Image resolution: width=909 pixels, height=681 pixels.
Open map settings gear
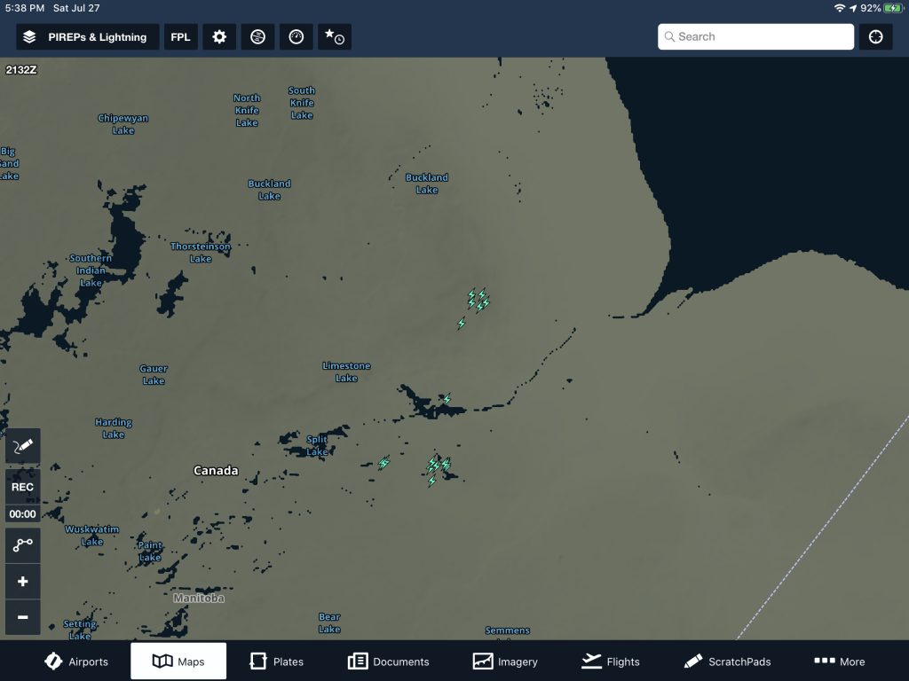pos(219,37)
